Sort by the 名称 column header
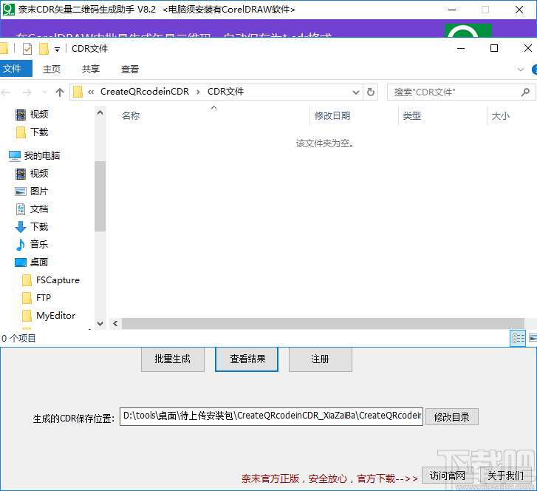Screen dimensions: 537x491 pyautogui.click(x=131, y=116)
